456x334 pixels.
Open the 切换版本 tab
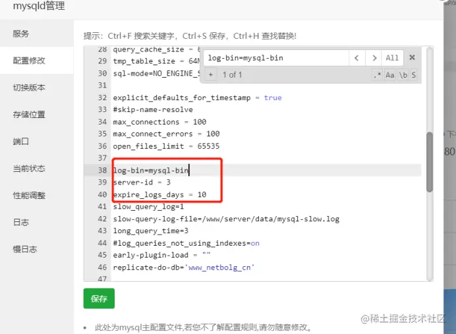[37, 87]
